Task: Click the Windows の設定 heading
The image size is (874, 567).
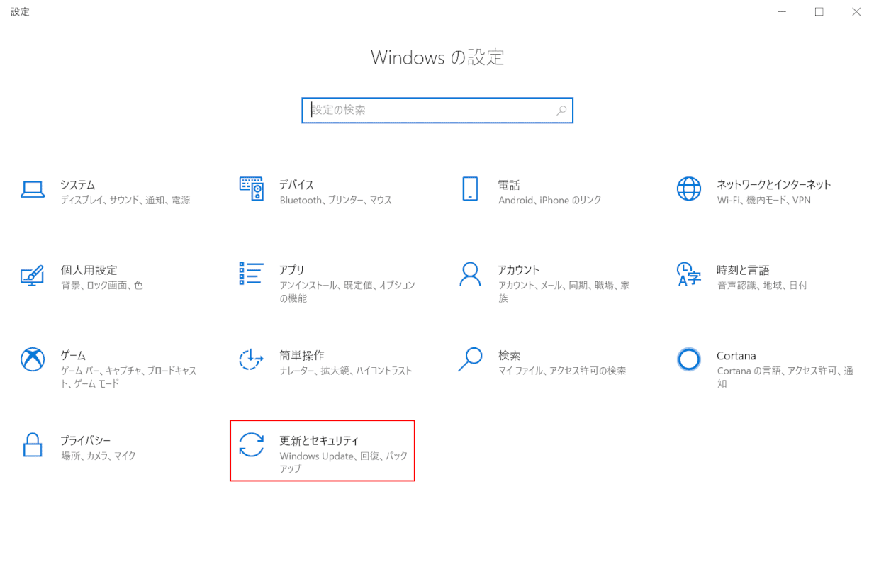Action: 437,57
